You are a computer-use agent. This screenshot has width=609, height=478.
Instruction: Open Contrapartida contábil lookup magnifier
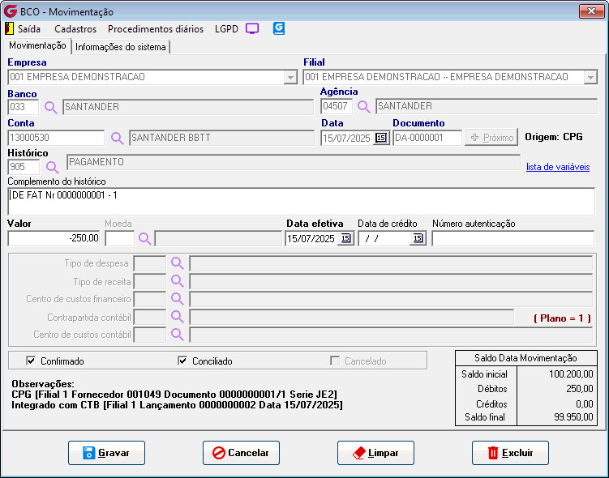pos(177,317)
